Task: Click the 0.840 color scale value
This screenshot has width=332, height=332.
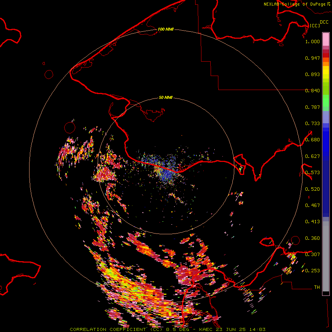Action: (312, 91)
